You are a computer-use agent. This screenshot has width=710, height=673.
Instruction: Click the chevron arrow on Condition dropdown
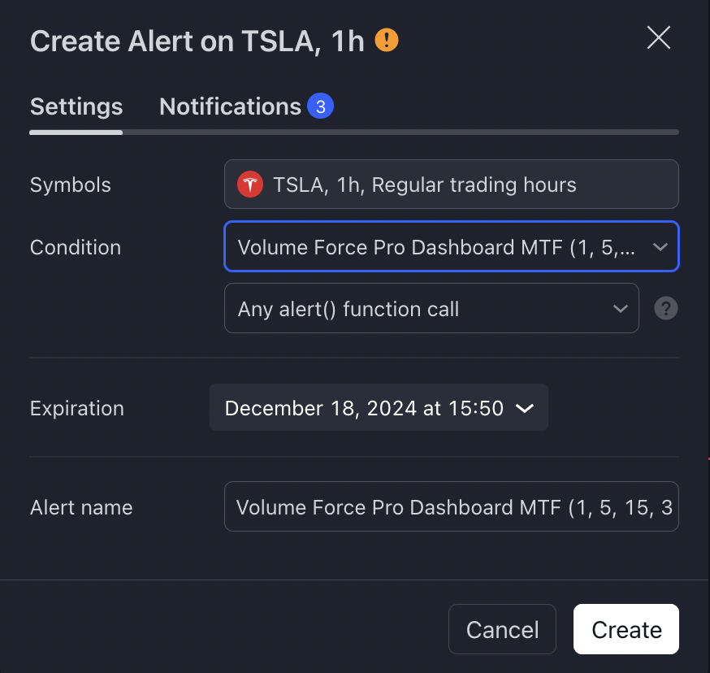(660, 247)
